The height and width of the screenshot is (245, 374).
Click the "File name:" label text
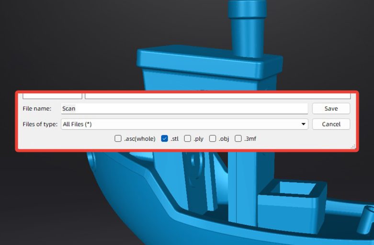click(37, 109)
